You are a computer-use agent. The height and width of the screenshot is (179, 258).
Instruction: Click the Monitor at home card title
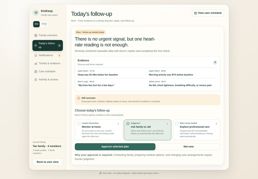point(91,127)
